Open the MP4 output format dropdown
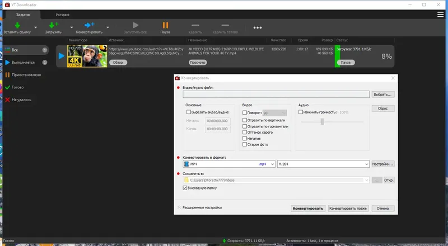Viewport: 448px width, 246px height. tap(229, 164)
